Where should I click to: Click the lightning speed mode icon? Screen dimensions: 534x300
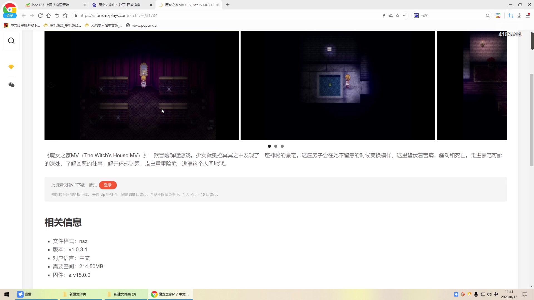pyautogui.click(x=384, y=16)
